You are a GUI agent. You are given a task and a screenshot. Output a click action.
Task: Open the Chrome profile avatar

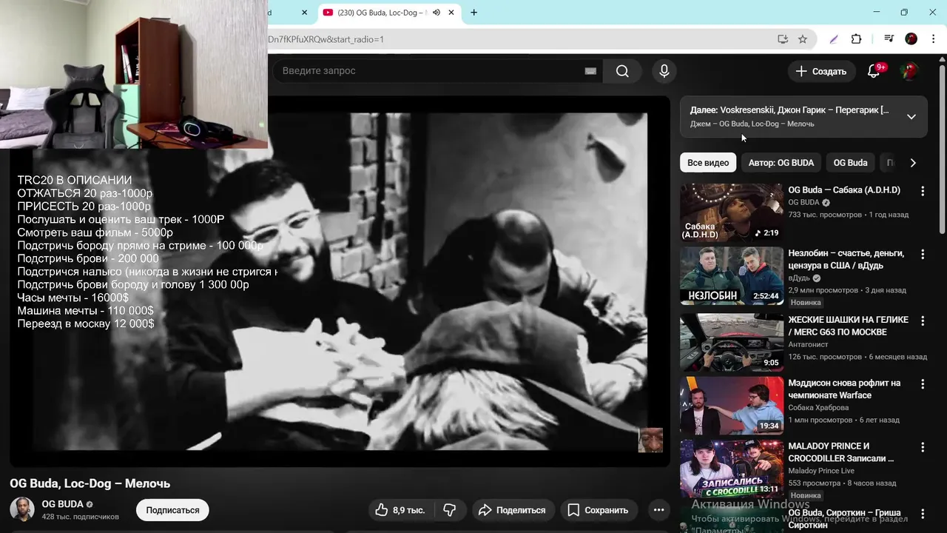[911, 39]
